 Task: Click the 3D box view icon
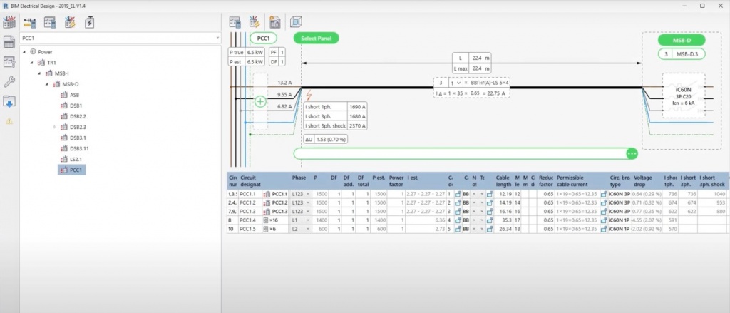point(296,22)
